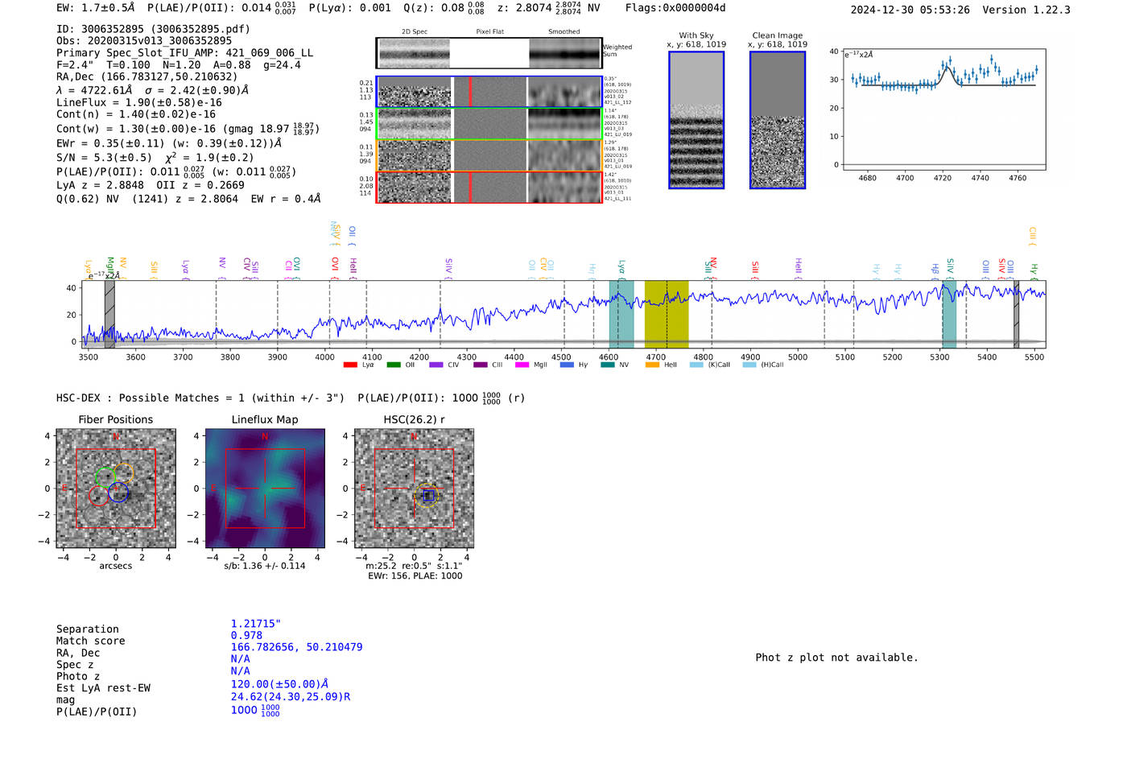
Task: Select the orange-bordered 2D fiber spectrum row
Action: coord(489,155)
